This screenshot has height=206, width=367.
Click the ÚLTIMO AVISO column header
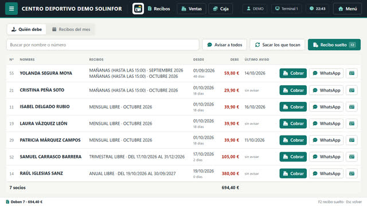[257, 60]
